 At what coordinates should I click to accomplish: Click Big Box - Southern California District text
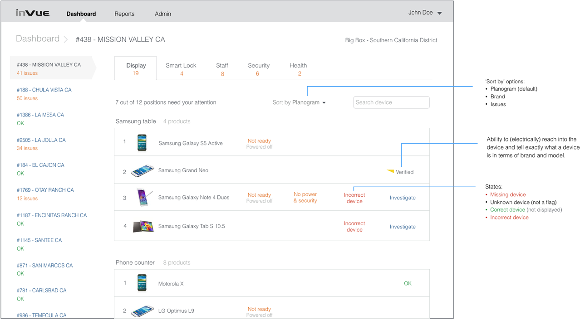click(x=391, y=40)
